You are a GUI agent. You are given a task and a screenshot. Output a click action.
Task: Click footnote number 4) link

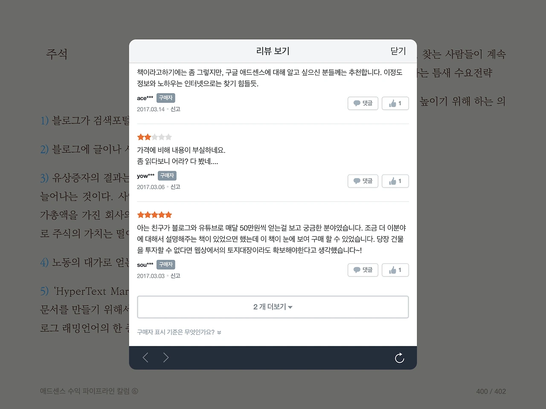pyautogui.click(x=44, y=262)
